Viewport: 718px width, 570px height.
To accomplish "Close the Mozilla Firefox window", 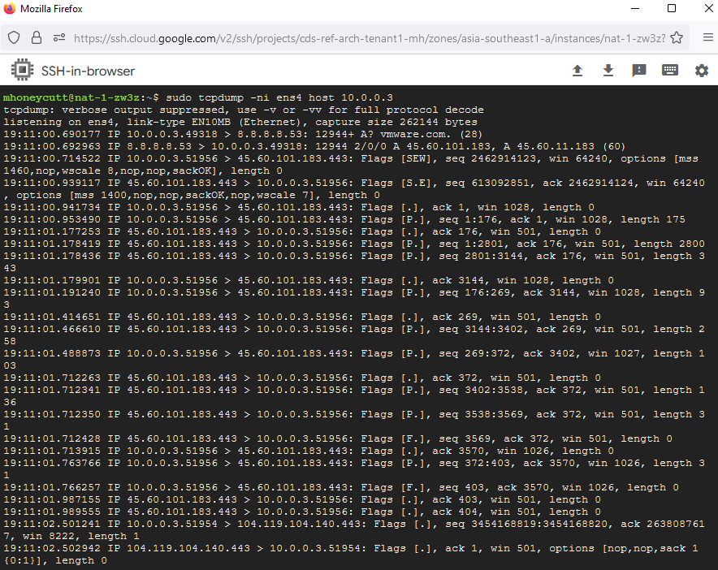I will click(x=708, y=8).
